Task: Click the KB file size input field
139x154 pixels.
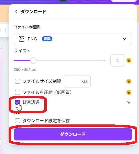Action: (77, 81)
